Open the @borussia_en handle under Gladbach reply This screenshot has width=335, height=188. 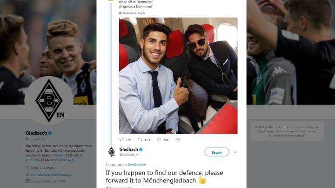click(130, 154)
